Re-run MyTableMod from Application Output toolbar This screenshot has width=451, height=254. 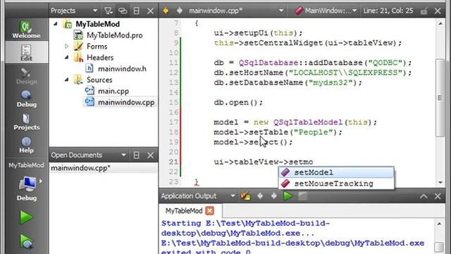click(288, 196)
